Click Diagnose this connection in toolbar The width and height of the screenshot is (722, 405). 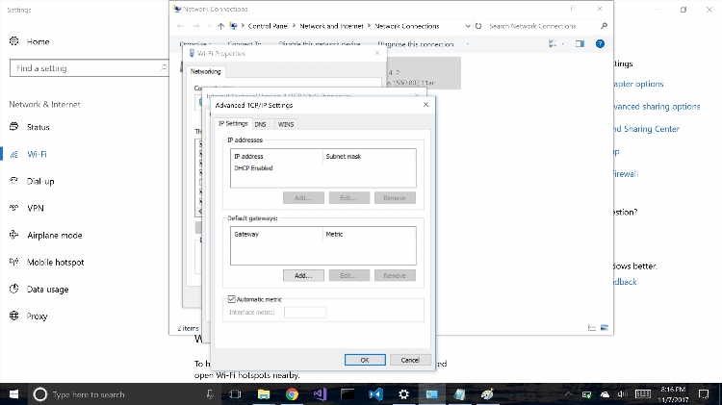coord(415,44)
